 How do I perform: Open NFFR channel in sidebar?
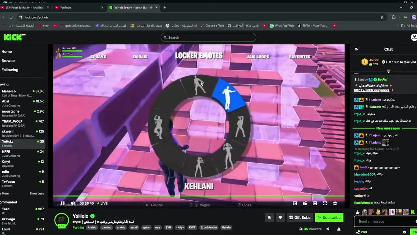coord(23,153)
